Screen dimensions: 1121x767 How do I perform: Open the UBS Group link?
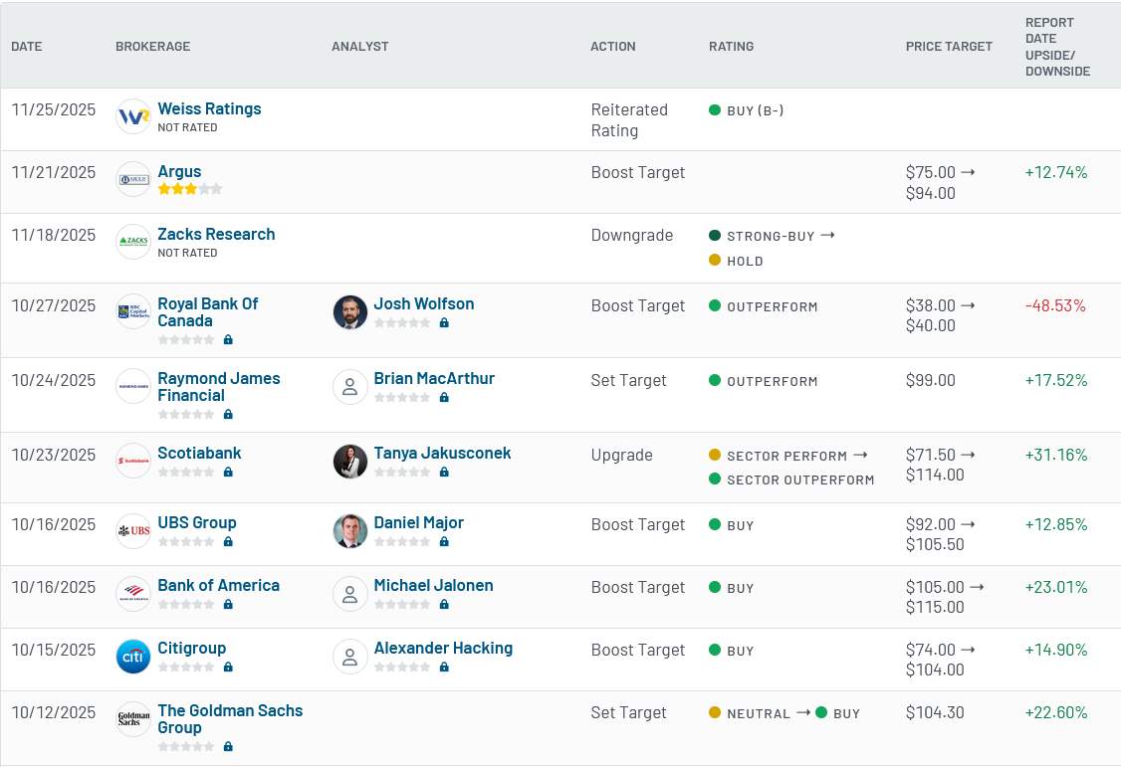tap(196, 522)
